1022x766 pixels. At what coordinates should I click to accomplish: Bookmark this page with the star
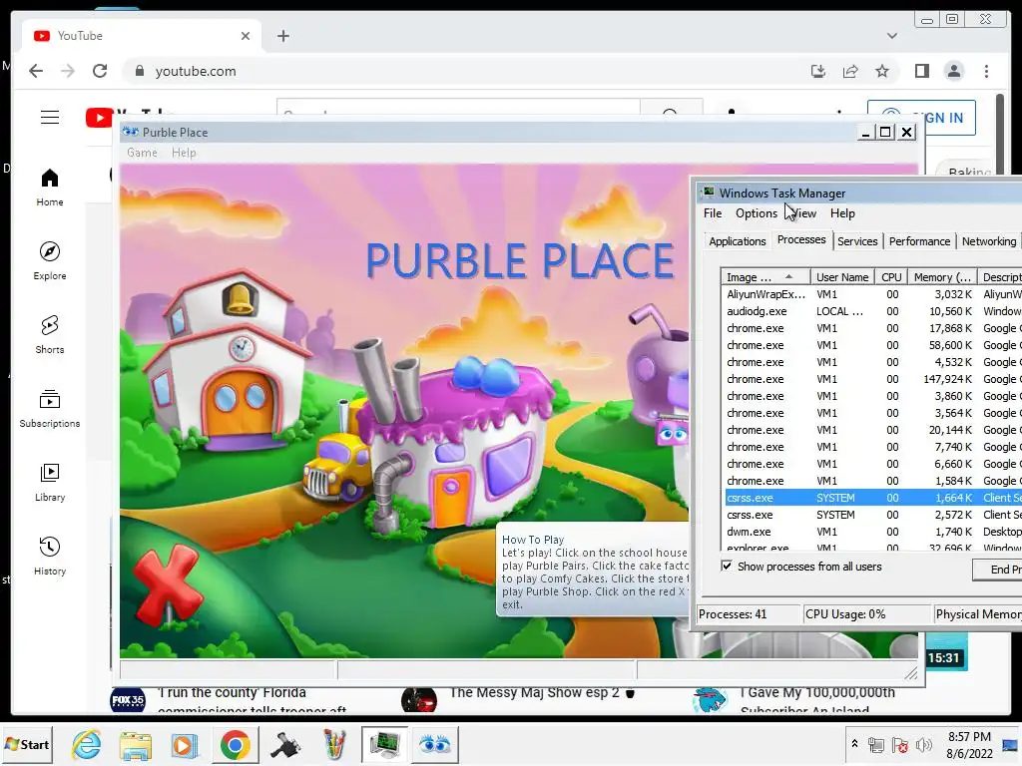[x=882, y=71]
